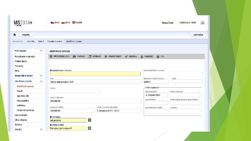The height and width of the screenshot is (141, 251).
Task: Go to the home icon button
Action: tap(15, 35)
